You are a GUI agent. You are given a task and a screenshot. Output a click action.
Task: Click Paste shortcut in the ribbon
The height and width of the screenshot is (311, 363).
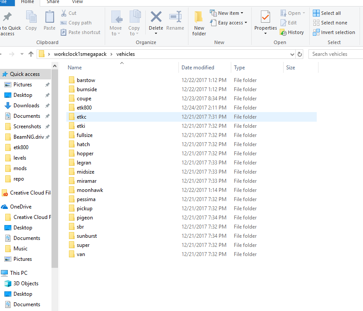(80, 32)
